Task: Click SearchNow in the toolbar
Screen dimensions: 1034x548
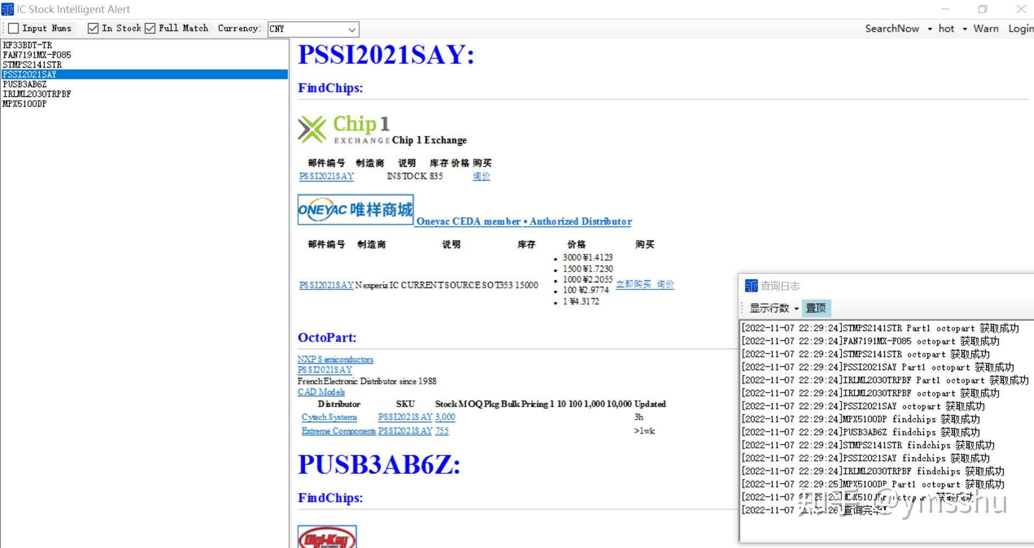Action: [892, 28]
